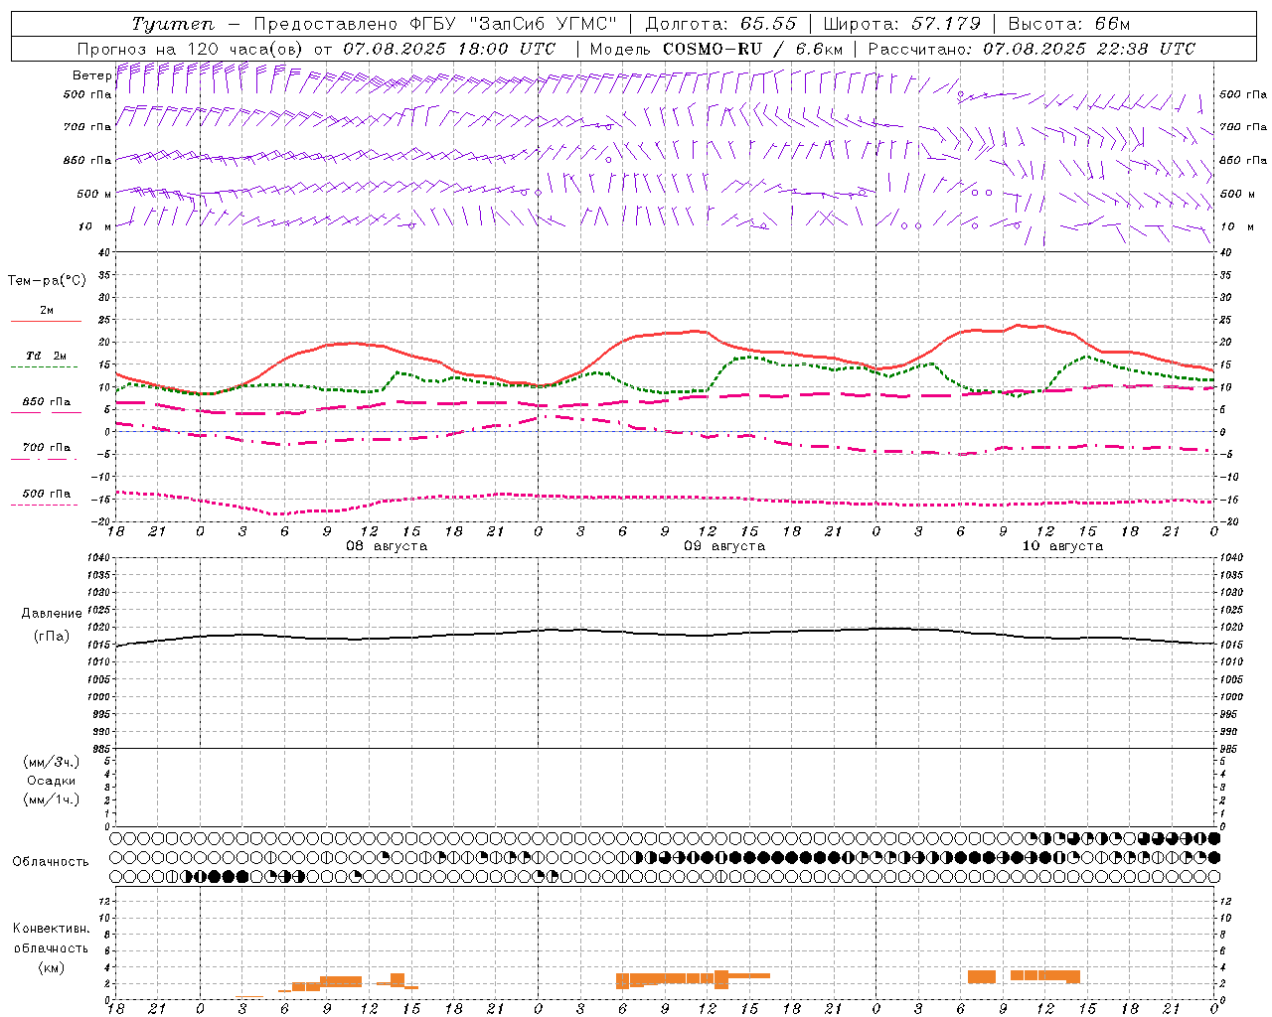Click the "Широта: 57.179" latitude value
Image resolution: width=1272 pixels, height=1017 pixels.
point(902,24)
